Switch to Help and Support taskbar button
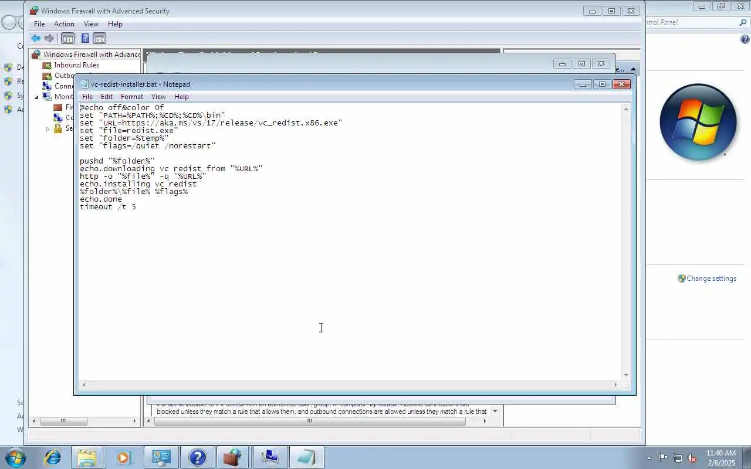The height and width of the screenshot is (469, 751). [x=197, y=457]
